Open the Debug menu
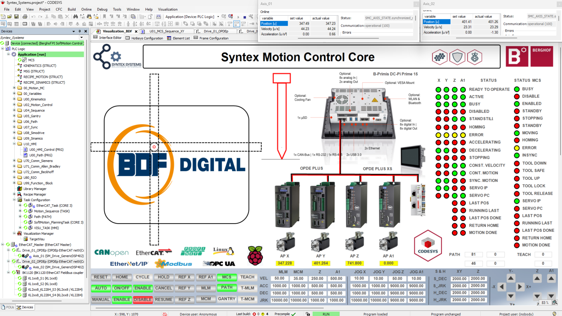The image size is (562, 316). pyautogui.click(x=102, y=9)
